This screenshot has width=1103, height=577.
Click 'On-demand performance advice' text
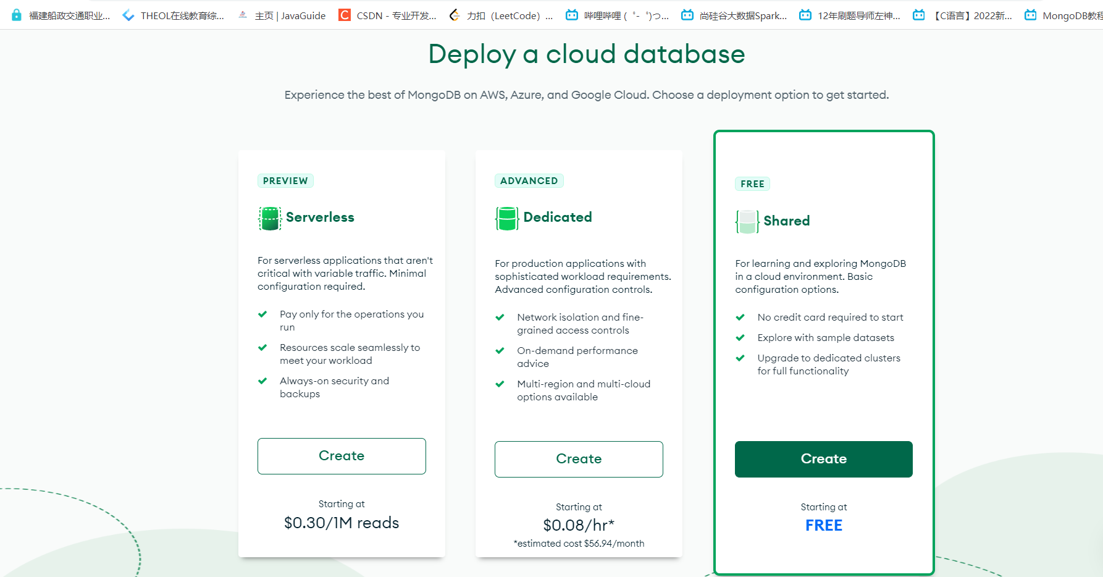(x=577, y=357)
